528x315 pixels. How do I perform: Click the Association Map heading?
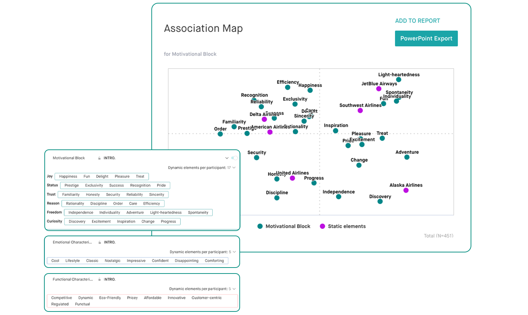coord(203,28)
